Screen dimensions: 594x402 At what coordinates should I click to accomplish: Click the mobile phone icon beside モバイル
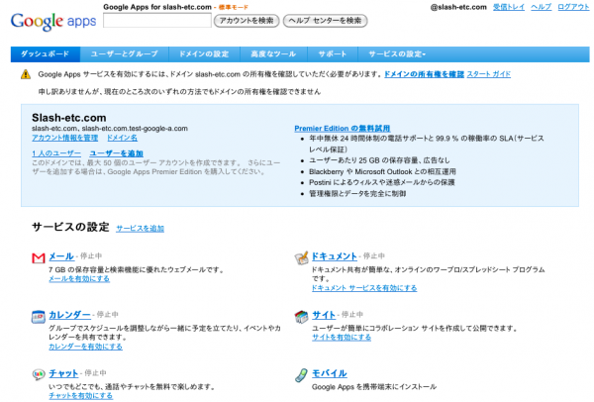click(x=301, y=375)
